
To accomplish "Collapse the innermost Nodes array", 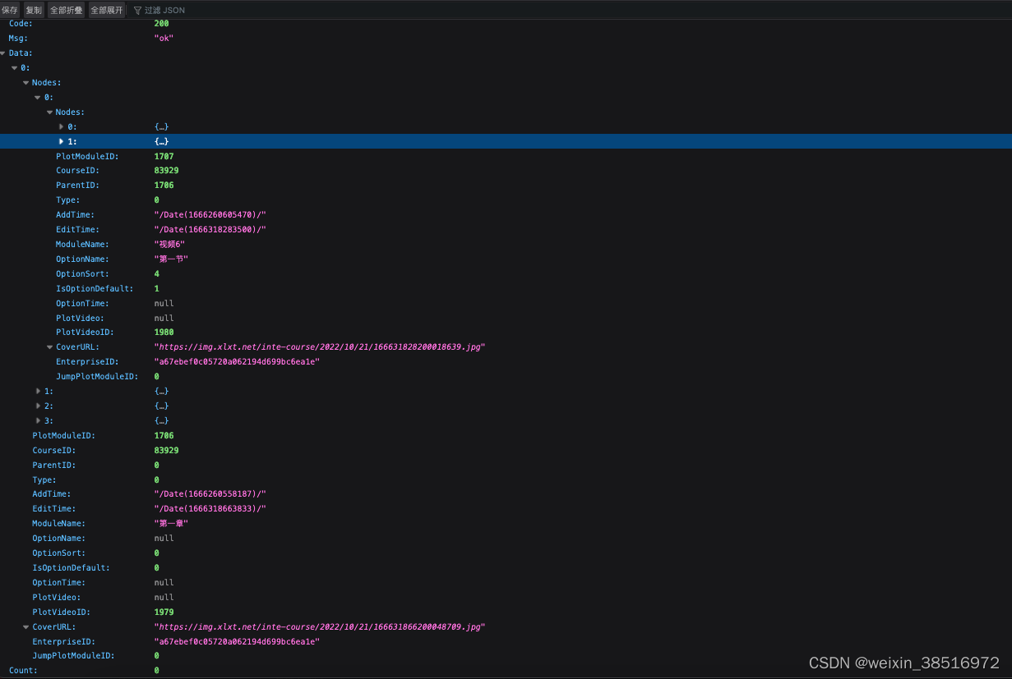I will click(x=49, y=112).
